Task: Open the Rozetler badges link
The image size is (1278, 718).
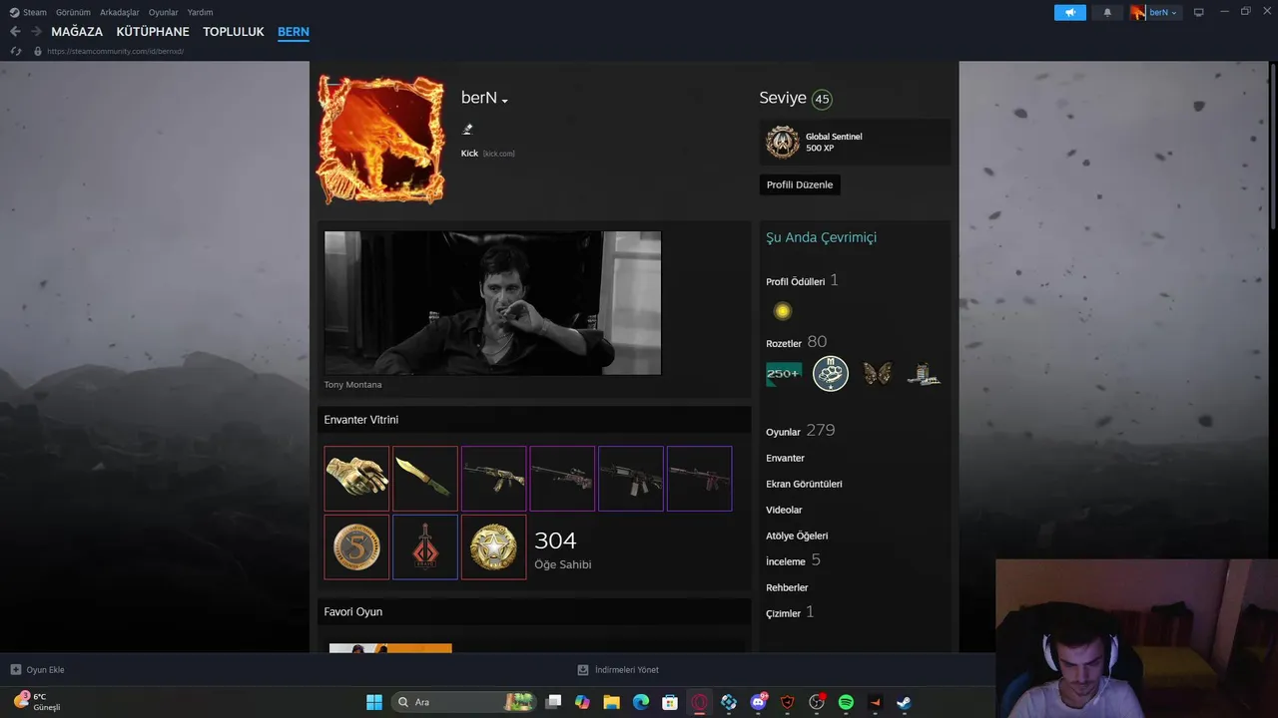Action: (x=784, y=344)
